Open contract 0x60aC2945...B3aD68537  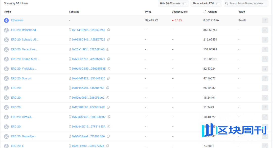click(x=89, y=117)
